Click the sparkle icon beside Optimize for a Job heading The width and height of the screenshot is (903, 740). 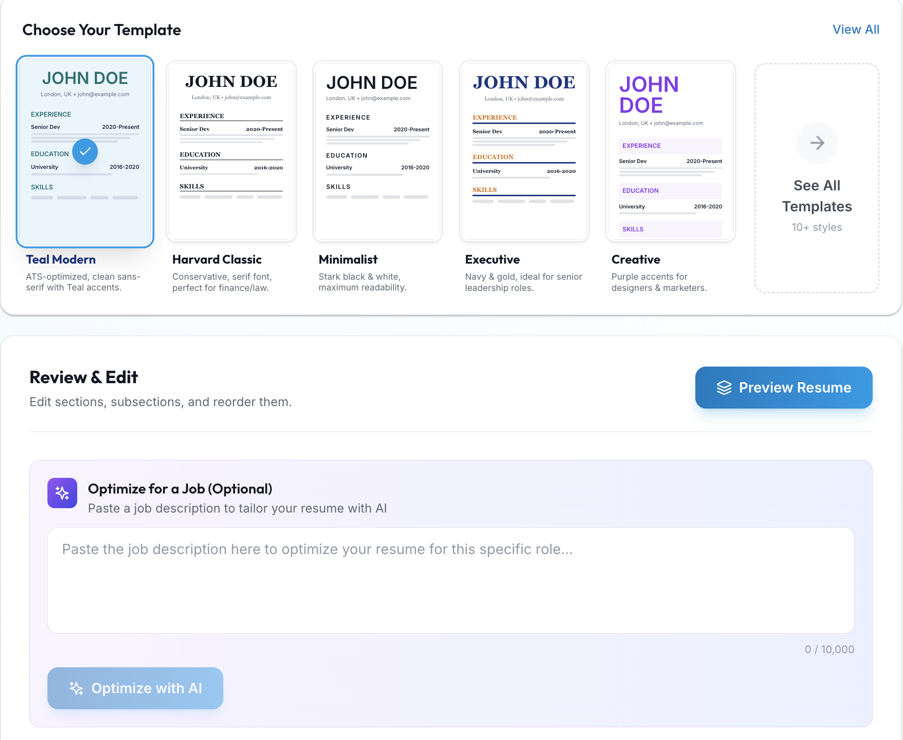(62, 493)
